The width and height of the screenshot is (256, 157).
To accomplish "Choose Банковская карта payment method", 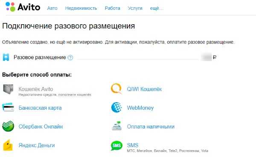I will point(40,108).
